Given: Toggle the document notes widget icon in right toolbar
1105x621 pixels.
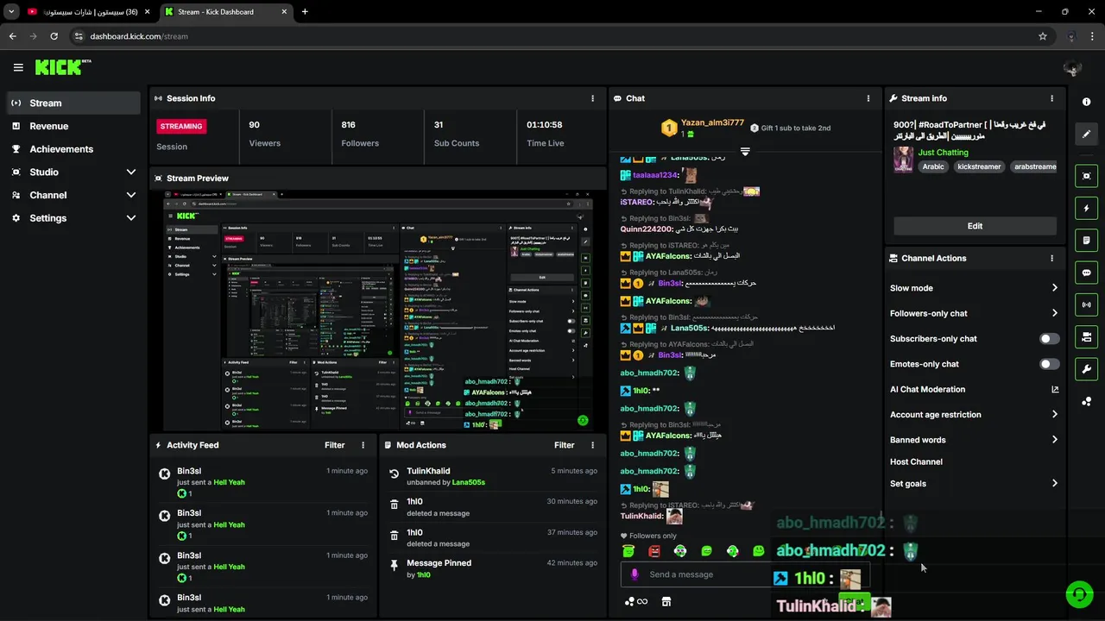Looking at the screenshot, I should (1086, 240).
